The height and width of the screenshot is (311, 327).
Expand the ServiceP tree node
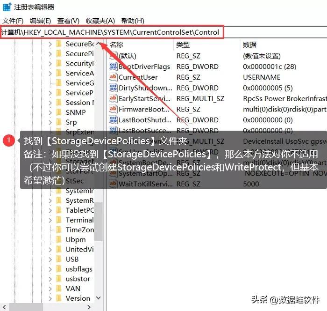tap(50, 93)
